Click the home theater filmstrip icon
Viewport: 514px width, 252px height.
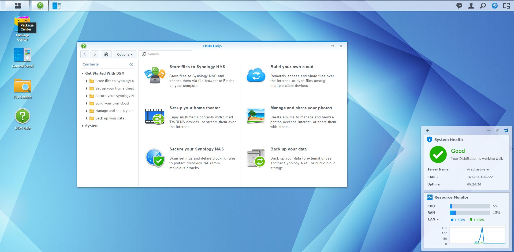tap(155, 117)
